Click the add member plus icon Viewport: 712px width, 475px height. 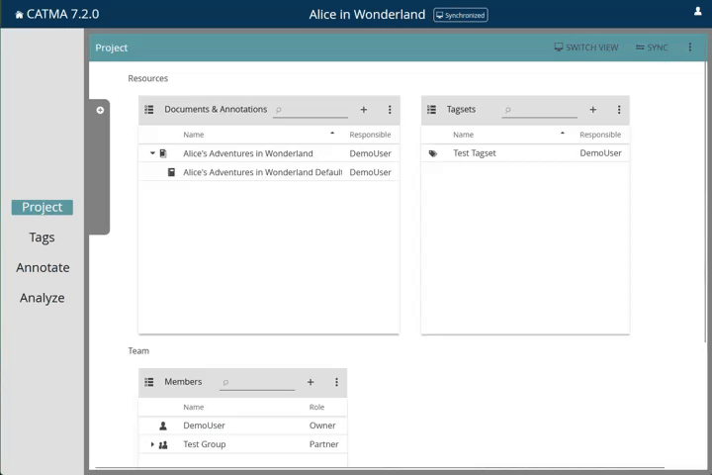pos(311,382)
